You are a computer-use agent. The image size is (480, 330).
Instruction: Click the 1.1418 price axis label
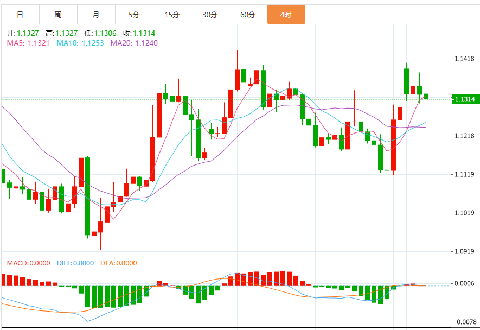click(x=464, y=59)
